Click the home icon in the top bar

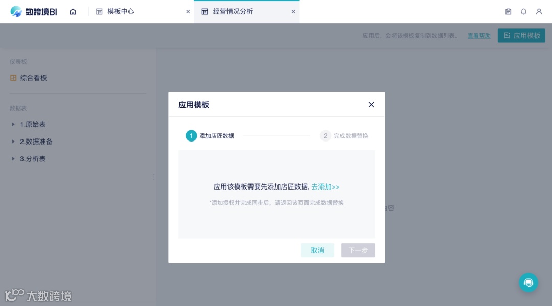[73, 11]
